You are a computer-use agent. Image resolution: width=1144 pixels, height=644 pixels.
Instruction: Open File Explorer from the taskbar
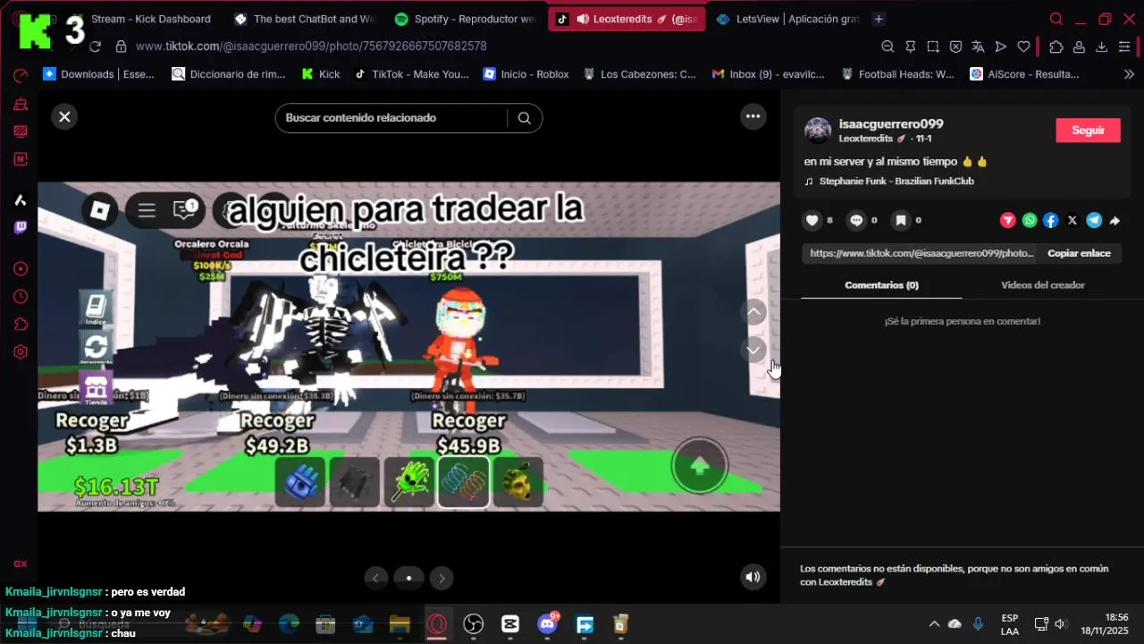(400, 624)
